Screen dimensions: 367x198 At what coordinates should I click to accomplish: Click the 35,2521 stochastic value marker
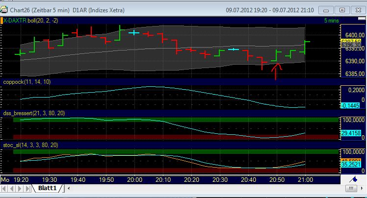point(351,165)
